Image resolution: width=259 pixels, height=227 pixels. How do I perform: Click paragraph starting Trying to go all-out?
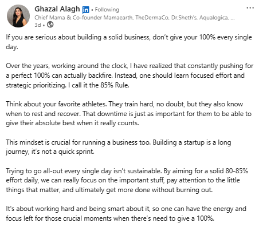(x=127, y=180)
